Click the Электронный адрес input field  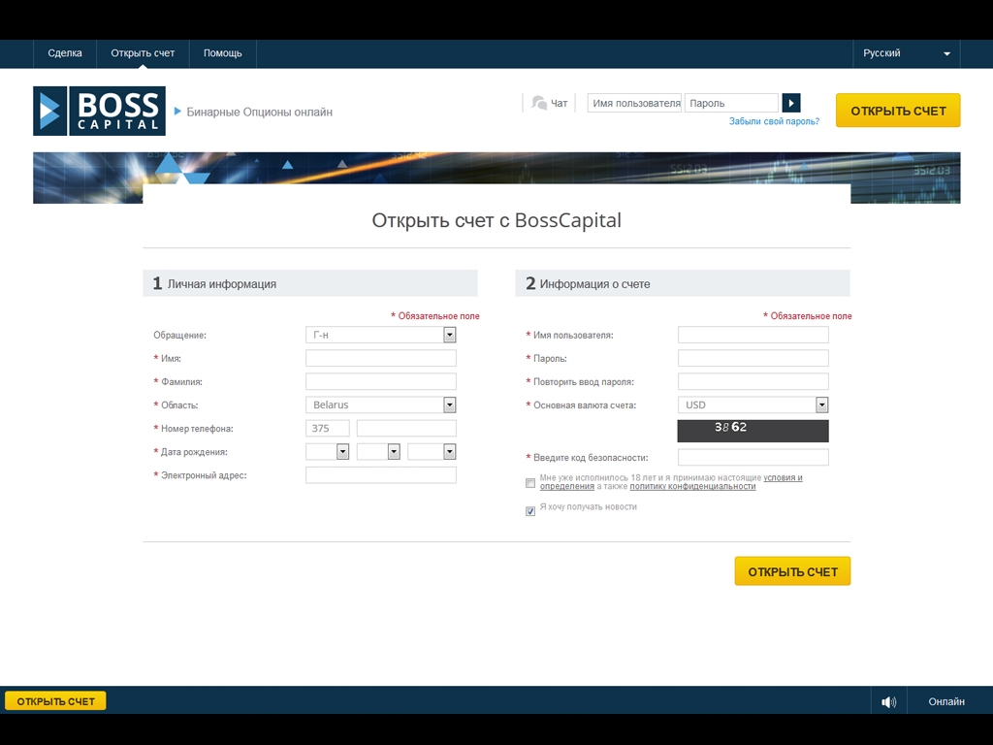pyautogui.click(x=380, y=475)
